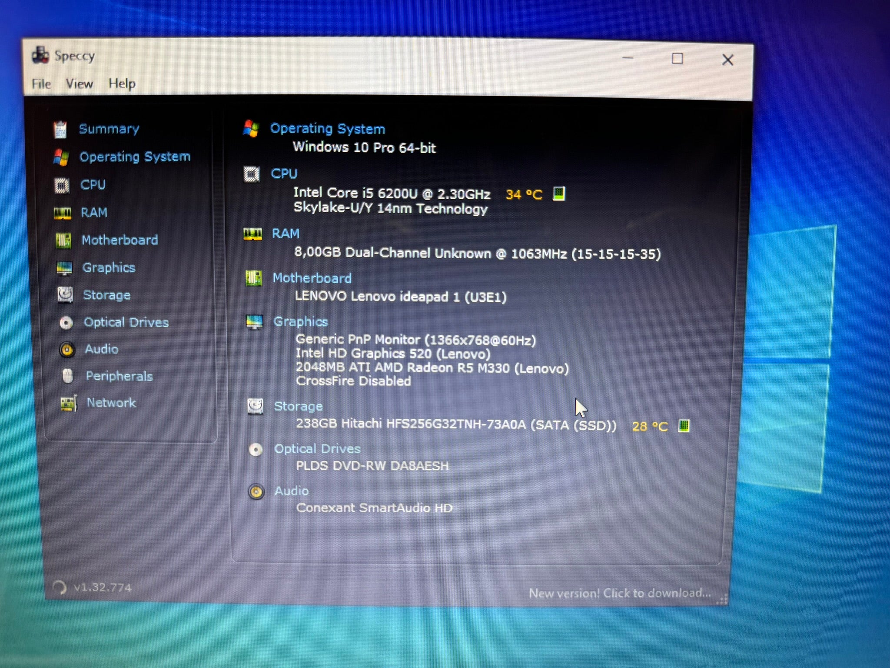The image size is (890, 668).
Task: Open the View menu
Action: click(80, 83)
